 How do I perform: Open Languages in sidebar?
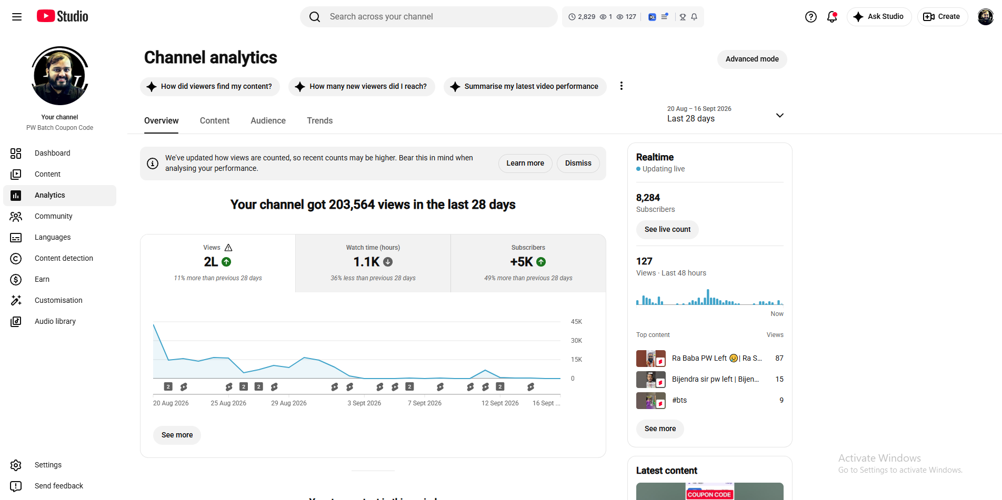coord(59,237)
